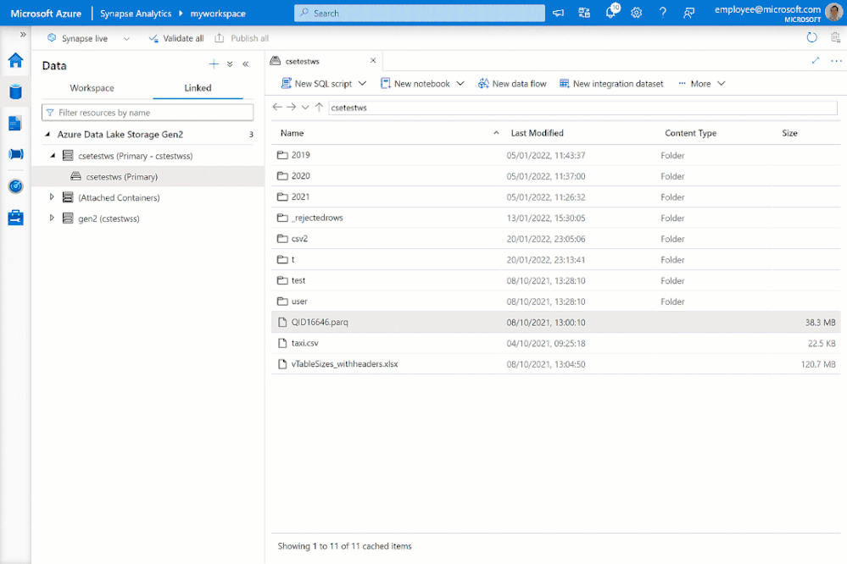Refresh using the circular arrow icon
Viewport: 847px width, 564px height.
[x=811, y=37]
